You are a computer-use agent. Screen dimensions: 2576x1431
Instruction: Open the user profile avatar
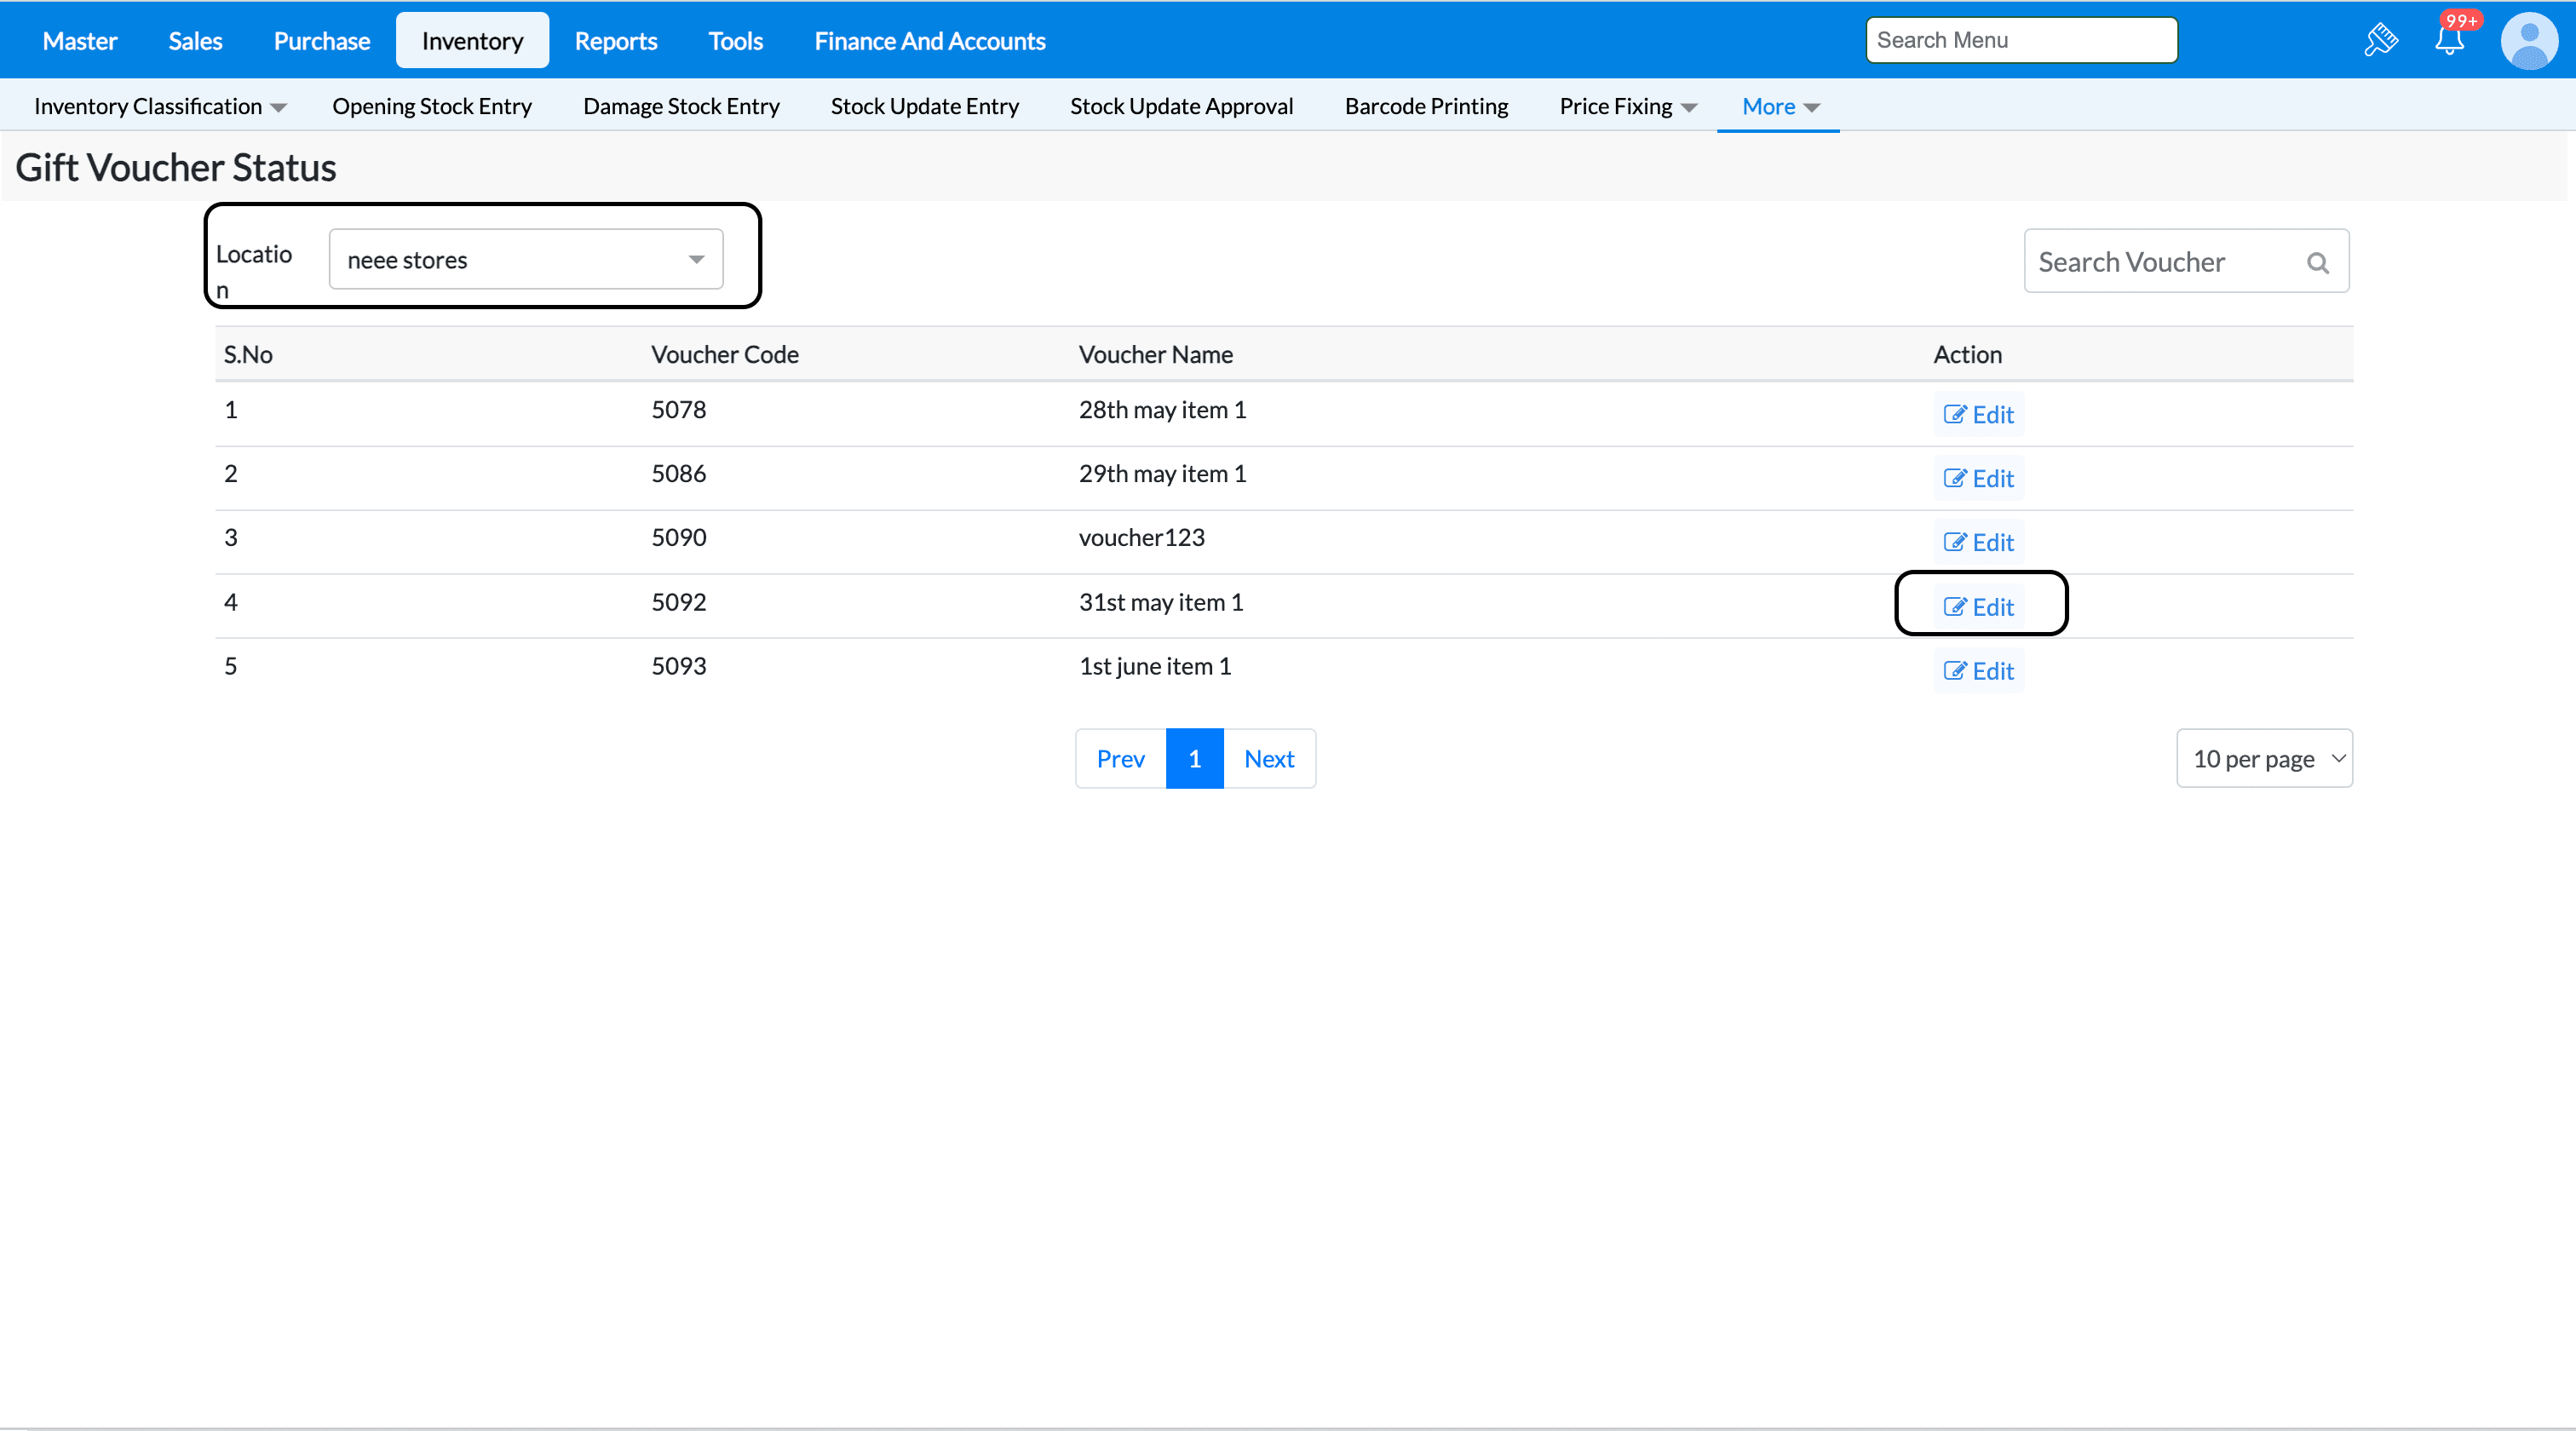click(2529, 41)
